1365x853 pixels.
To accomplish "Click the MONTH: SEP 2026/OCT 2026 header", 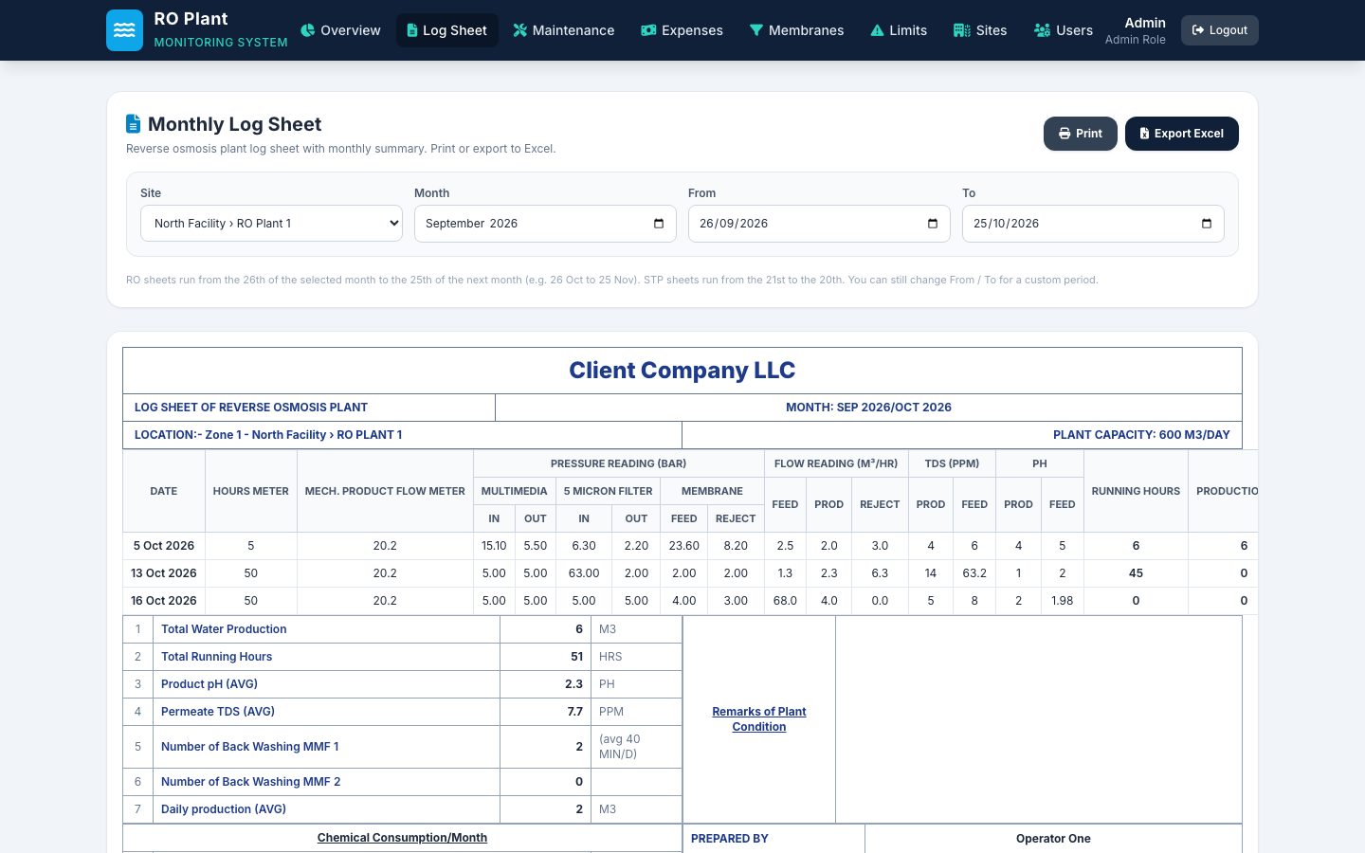I will click(x=868, y=408).
